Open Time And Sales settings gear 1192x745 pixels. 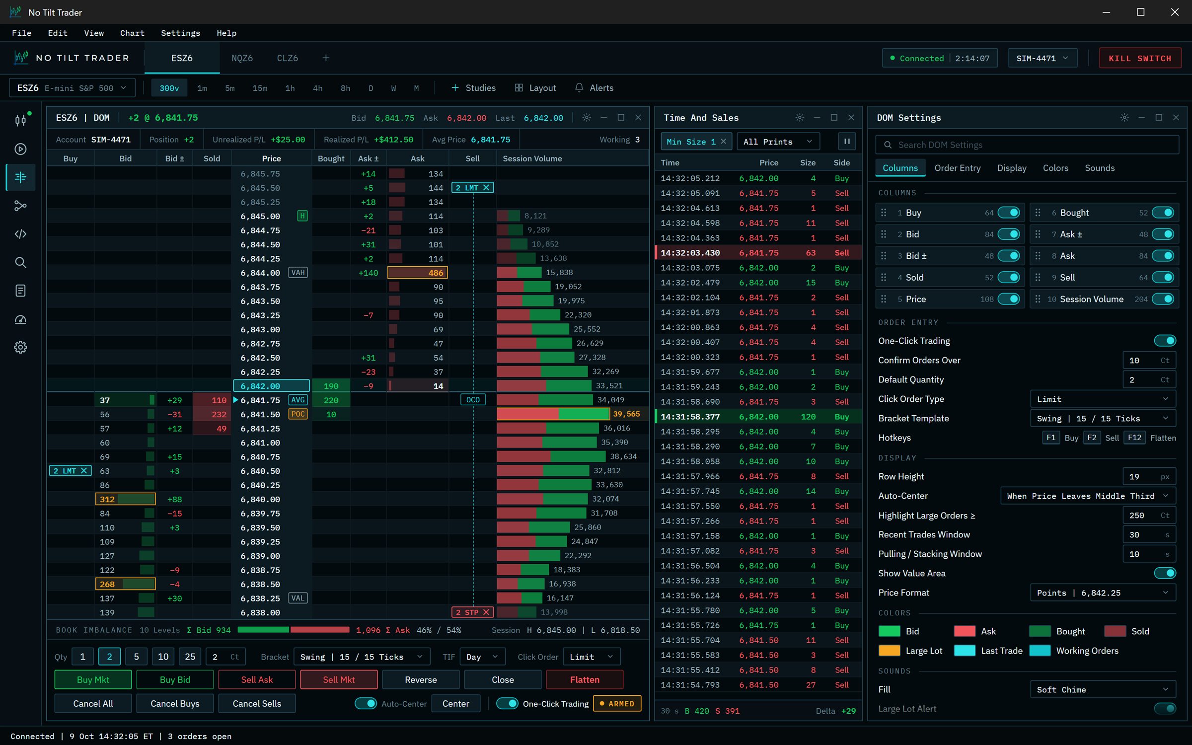[x=800, y=118]
